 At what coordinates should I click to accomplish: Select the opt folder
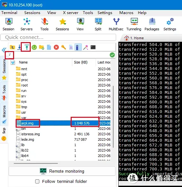coord(21,74)
